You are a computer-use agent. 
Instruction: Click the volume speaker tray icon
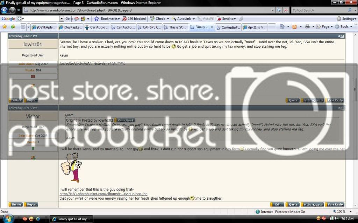336,219
